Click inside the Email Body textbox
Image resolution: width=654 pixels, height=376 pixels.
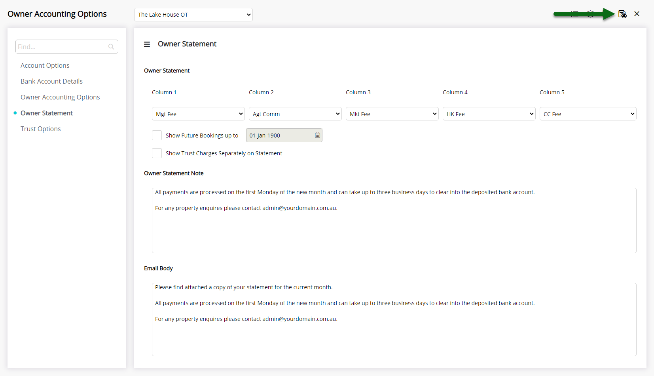(394, 319)
